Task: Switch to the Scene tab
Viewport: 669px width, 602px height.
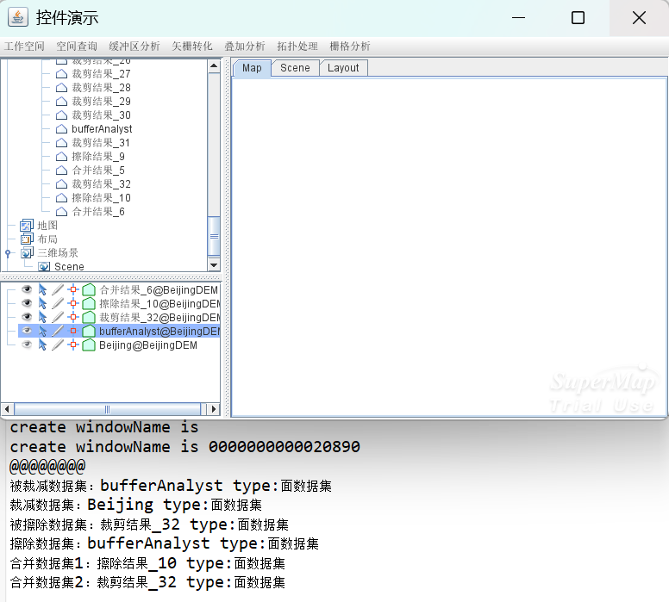Action: 295,68
